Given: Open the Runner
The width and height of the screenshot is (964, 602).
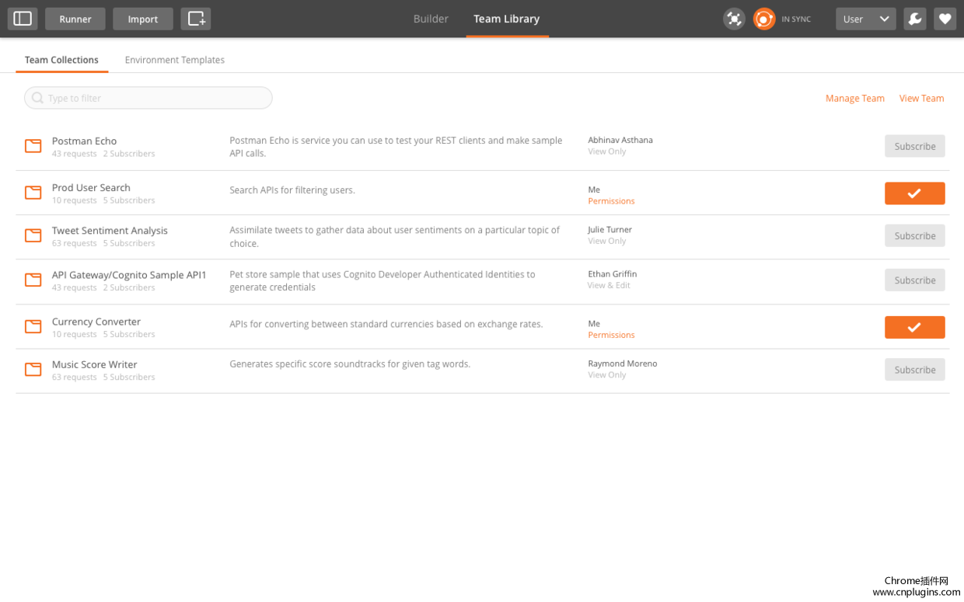Looking at the screenshot, I should click(75, 19).
